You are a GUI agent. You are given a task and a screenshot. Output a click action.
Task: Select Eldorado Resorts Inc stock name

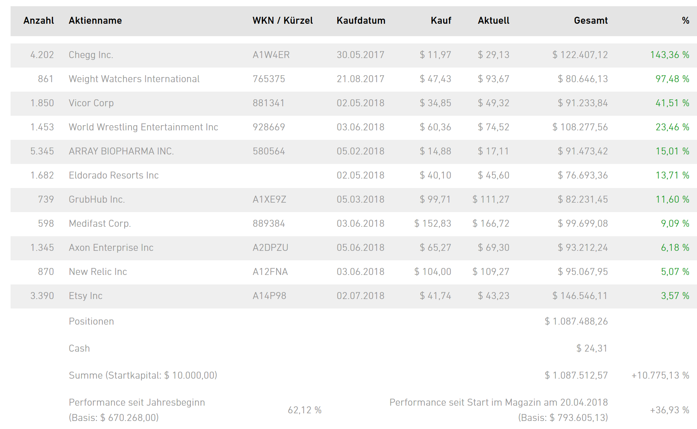114,175
